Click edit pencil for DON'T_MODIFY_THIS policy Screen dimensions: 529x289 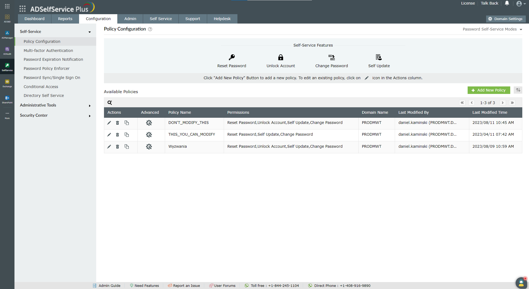(109, 123)
